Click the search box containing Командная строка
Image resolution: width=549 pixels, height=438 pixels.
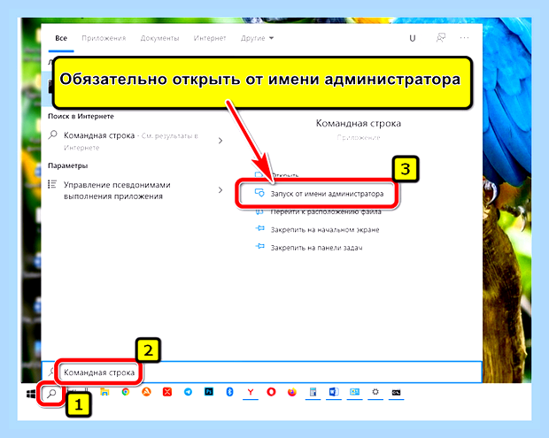[x=261, y=373]
